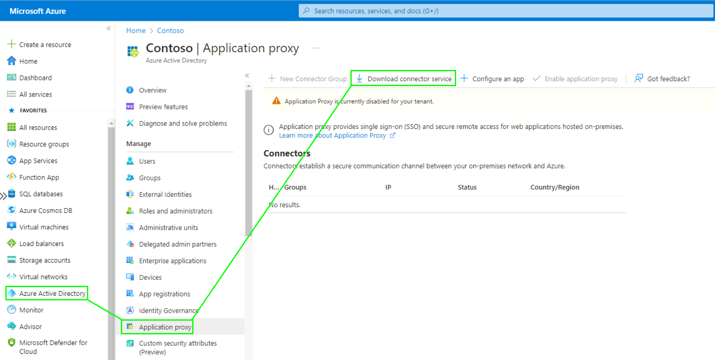715x360 pixels.
Task: Open Azure Cosmos DB icon in favorites
Action: 12,210
